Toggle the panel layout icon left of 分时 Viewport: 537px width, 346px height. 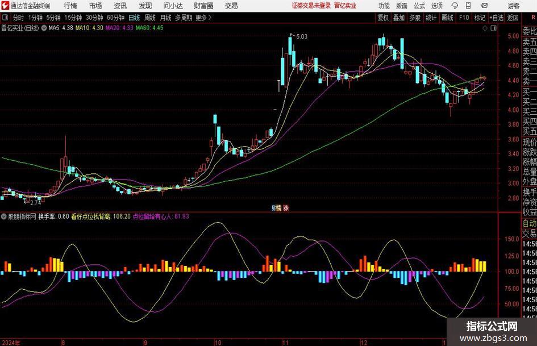click(5, 18)
